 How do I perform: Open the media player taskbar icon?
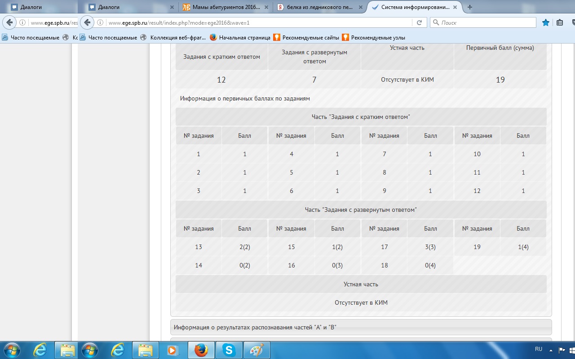click(x=173, y=350)
